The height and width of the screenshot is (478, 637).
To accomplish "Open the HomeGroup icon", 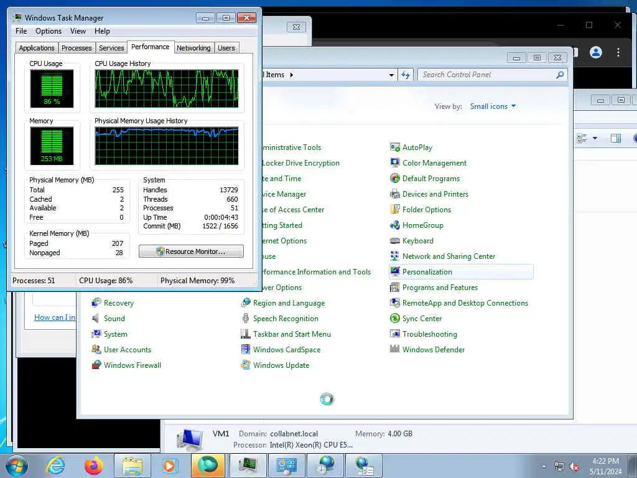I will tap(395, 225).
